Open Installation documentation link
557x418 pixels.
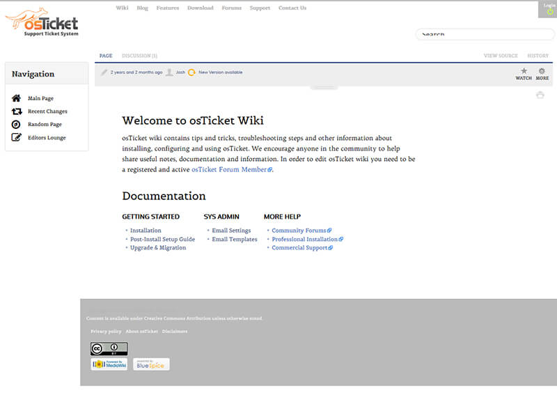[x=146, y=231]
